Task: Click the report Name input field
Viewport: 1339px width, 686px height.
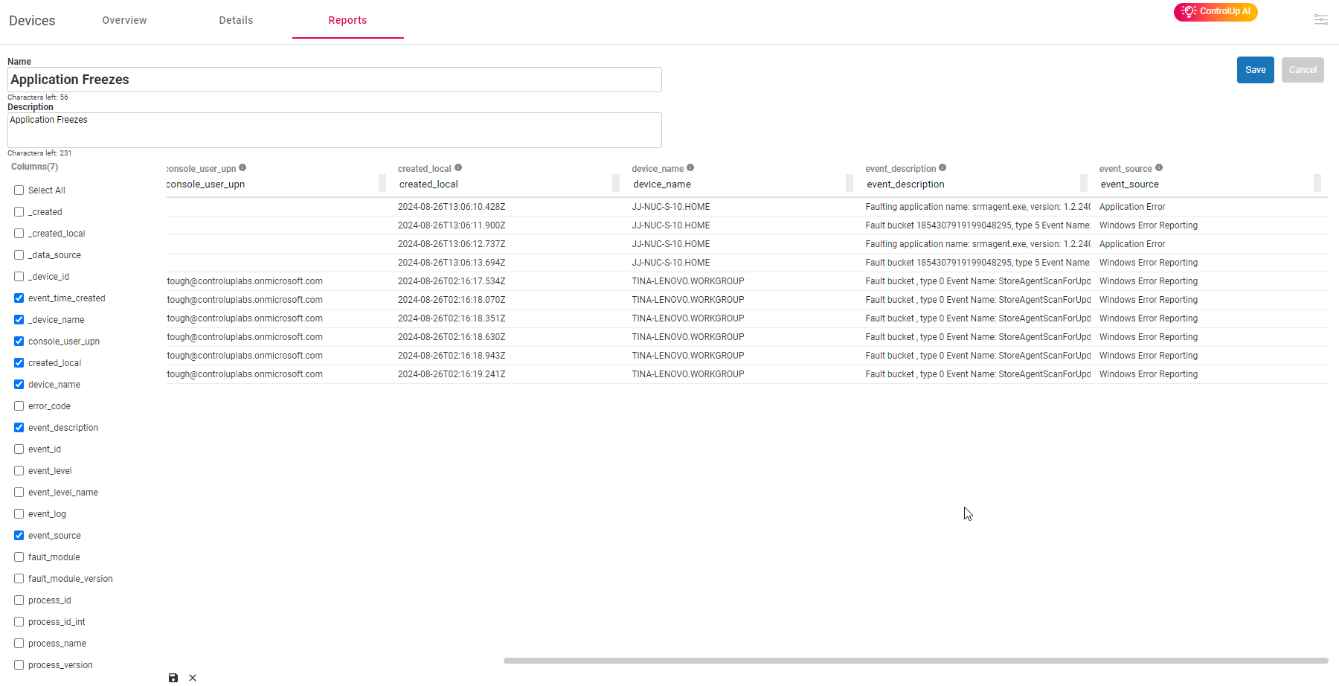Action: click(335, 80)
